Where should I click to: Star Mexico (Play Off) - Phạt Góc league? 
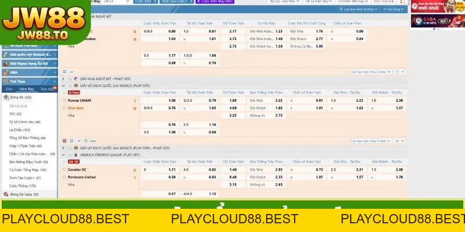point(70,148)
